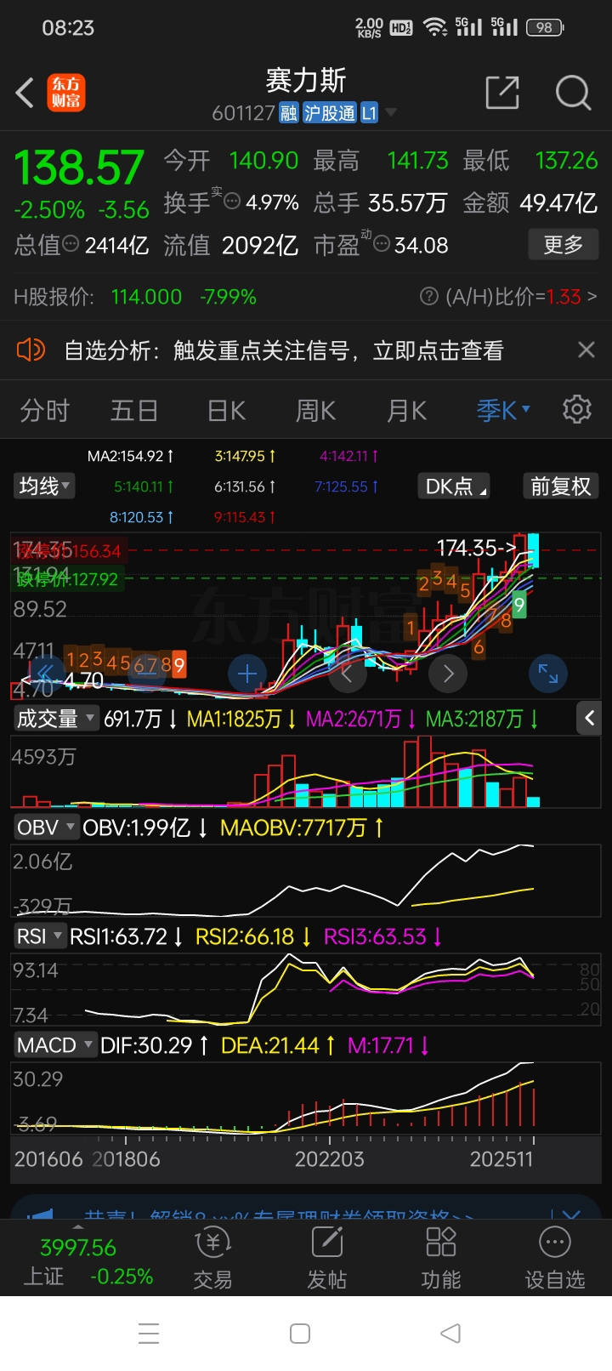Tap the 换手 info icon
This screenshot has width=612, height=1371.
(231, 202)
